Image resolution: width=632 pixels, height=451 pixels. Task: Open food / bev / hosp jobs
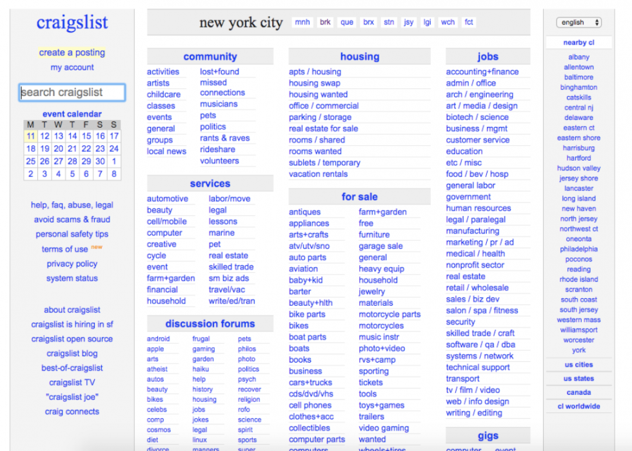[x=477, y=174]
